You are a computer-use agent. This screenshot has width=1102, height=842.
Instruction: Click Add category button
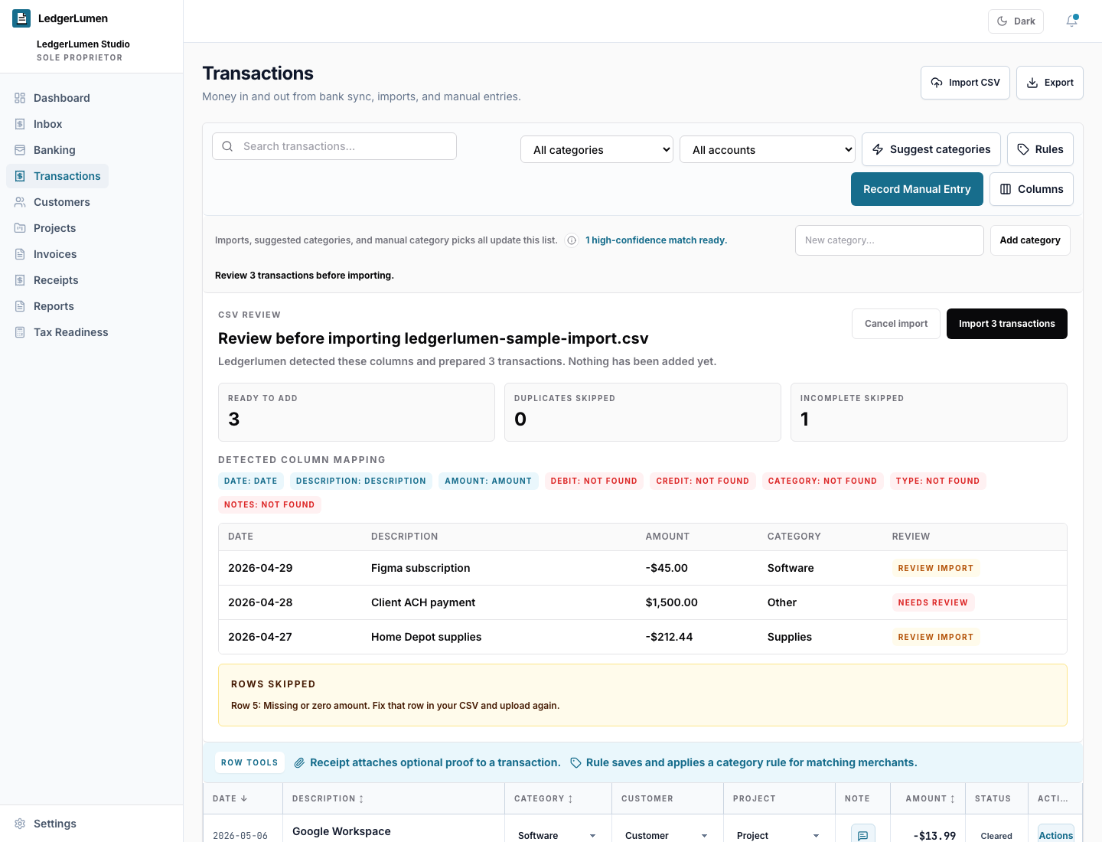(1029, 240)
